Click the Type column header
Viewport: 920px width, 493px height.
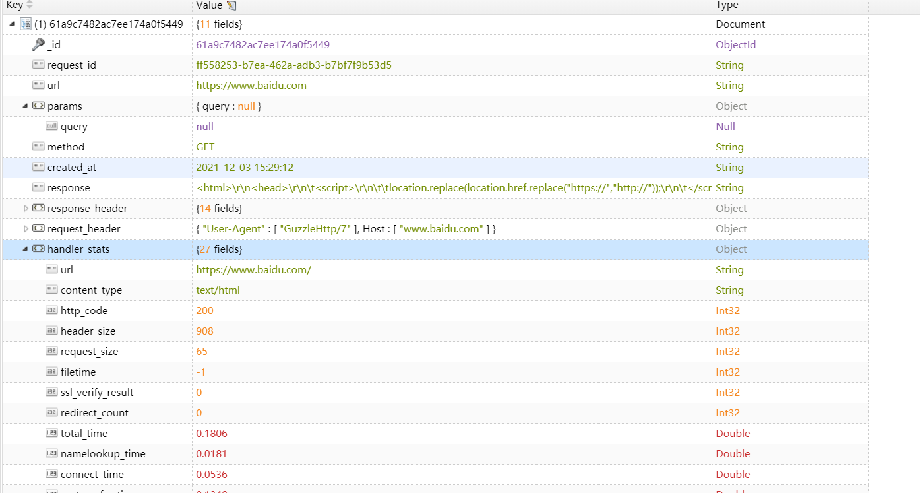(x=727, y=5)
